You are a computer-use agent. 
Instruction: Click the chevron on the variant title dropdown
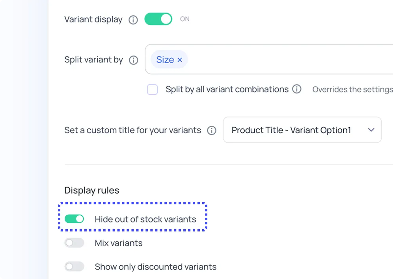(371, 130)
